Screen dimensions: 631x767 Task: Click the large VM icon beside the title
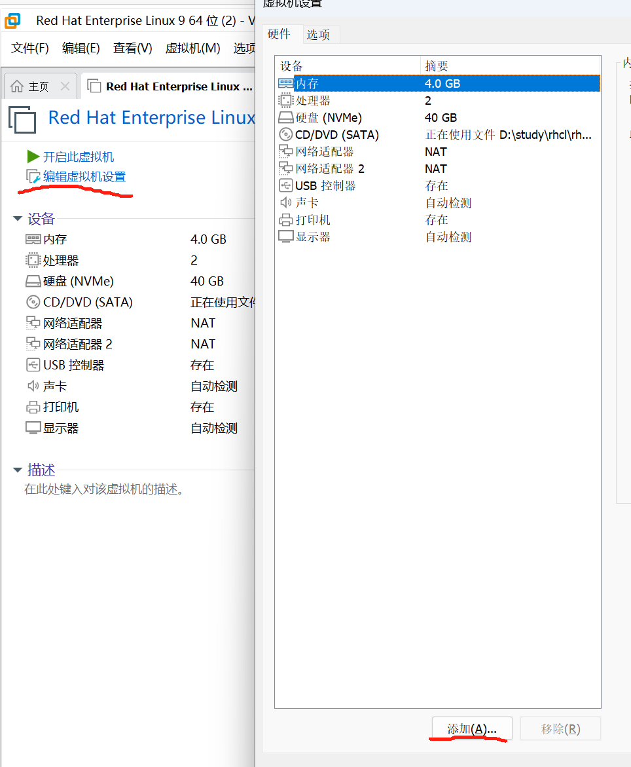(22, 119)
